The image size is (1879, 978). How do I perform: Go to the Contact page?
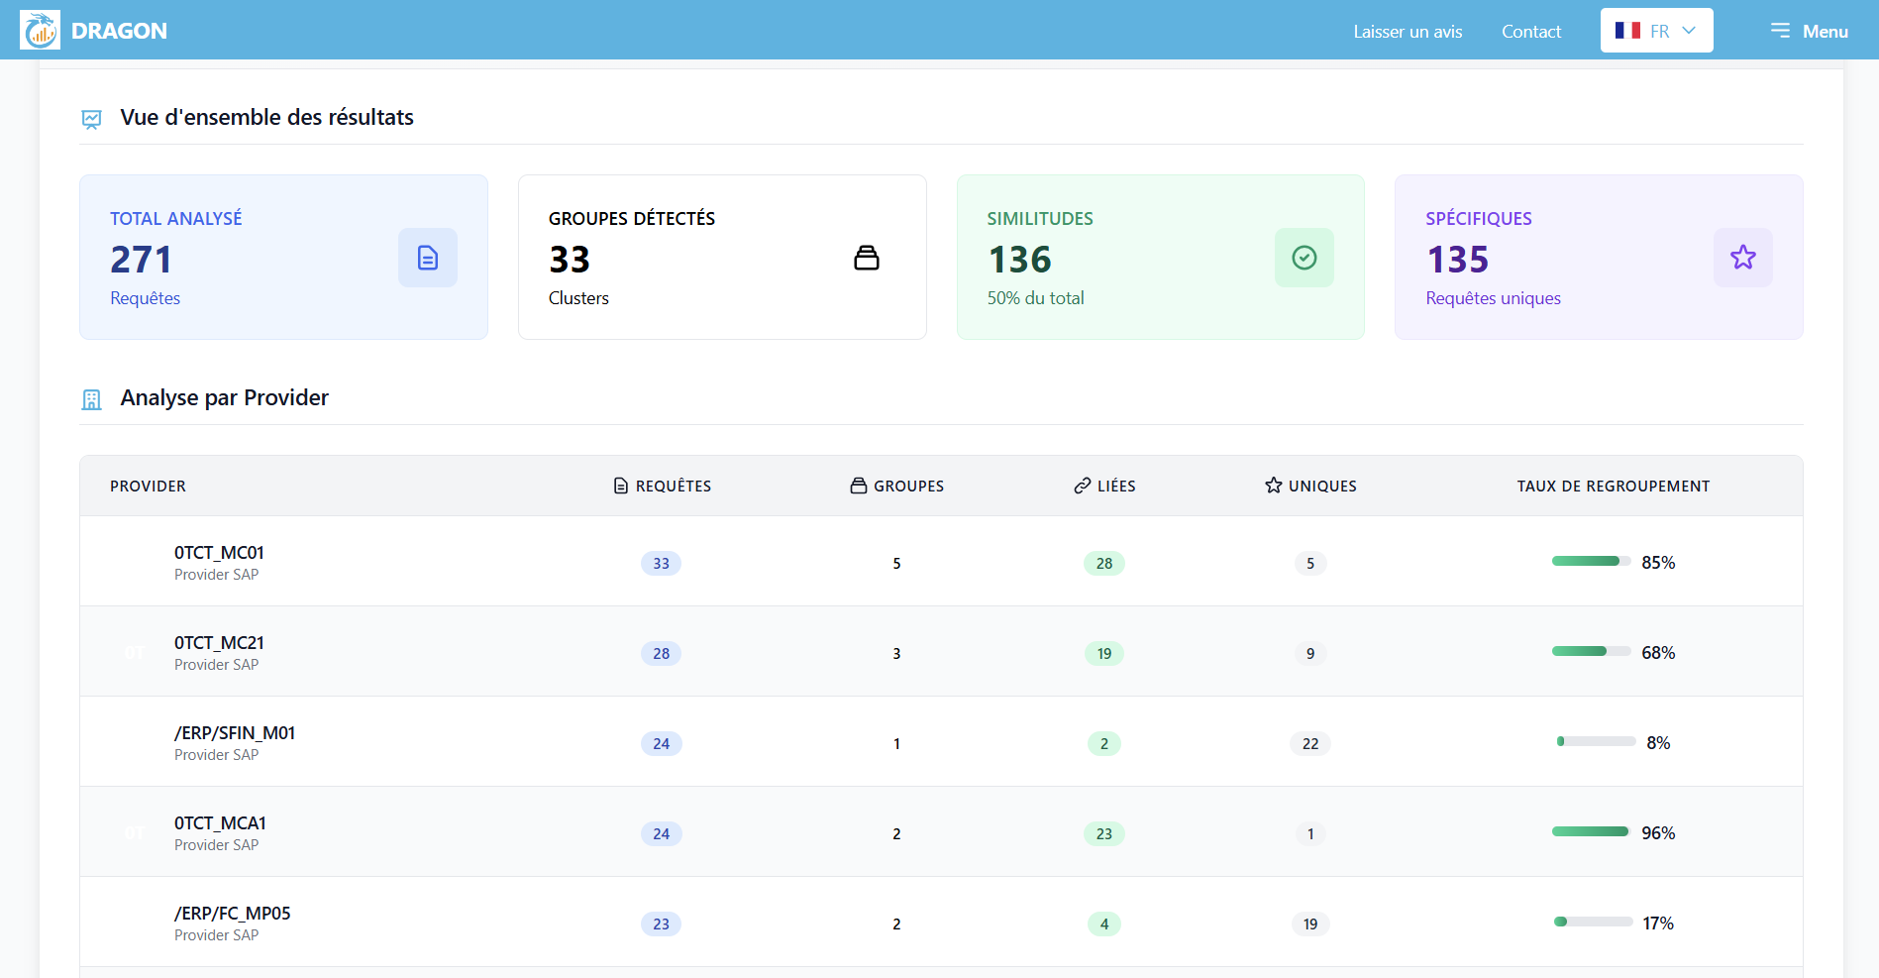[x=1530, y=32]
